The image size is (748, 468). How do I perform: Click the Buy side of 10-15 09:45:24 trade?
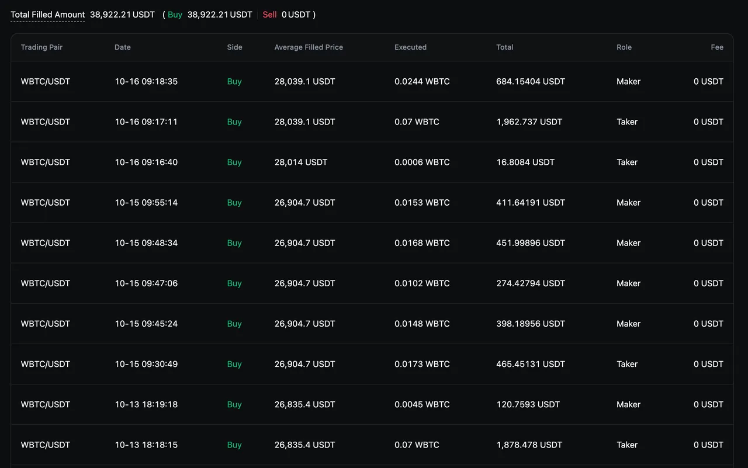tap(234, 324)
